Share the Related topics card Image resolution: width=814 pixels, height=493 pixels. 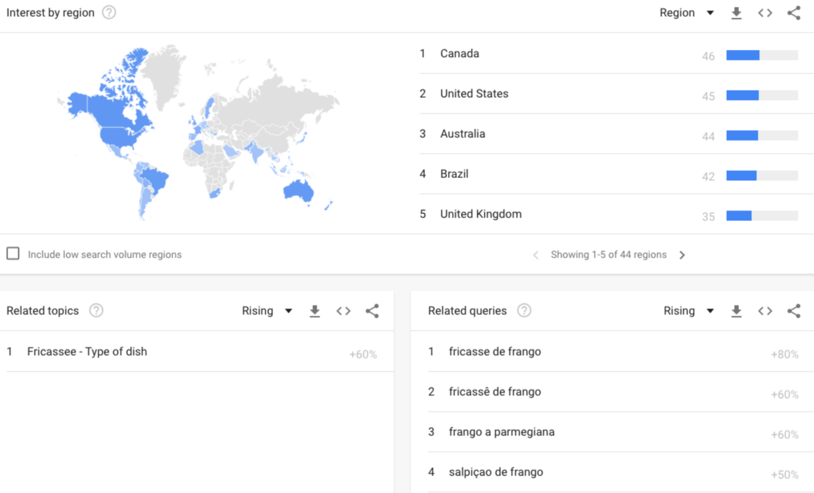pos(372,311)
